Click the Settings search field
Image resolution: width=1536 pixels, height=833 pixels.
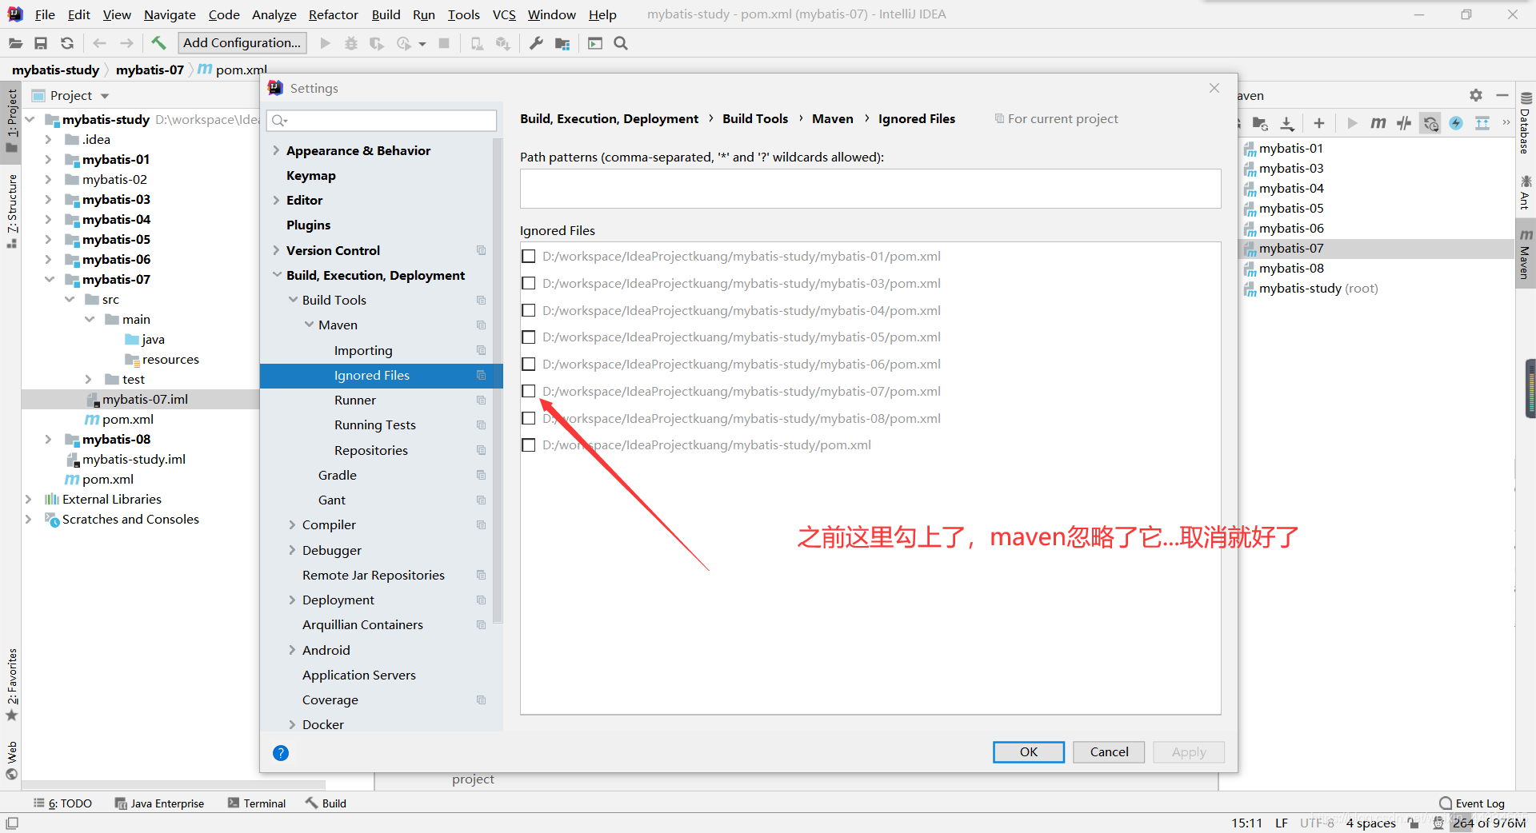click(382, 120)
